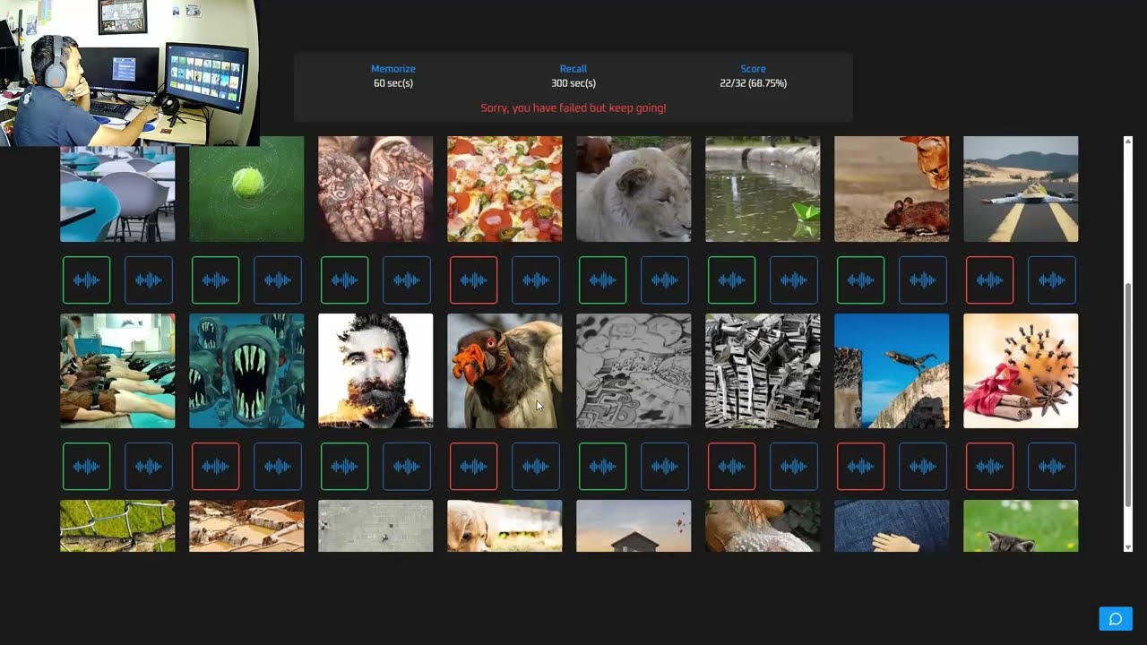This screenshot has width=1147, height=645.
Task: Play the red audio clip below the leaping lizard image
Action: coord(860,467)
